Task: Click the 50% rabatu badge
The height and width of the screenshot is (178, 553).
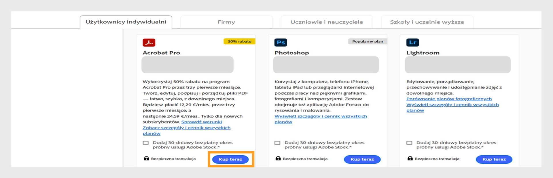Action: pos(239,42)
